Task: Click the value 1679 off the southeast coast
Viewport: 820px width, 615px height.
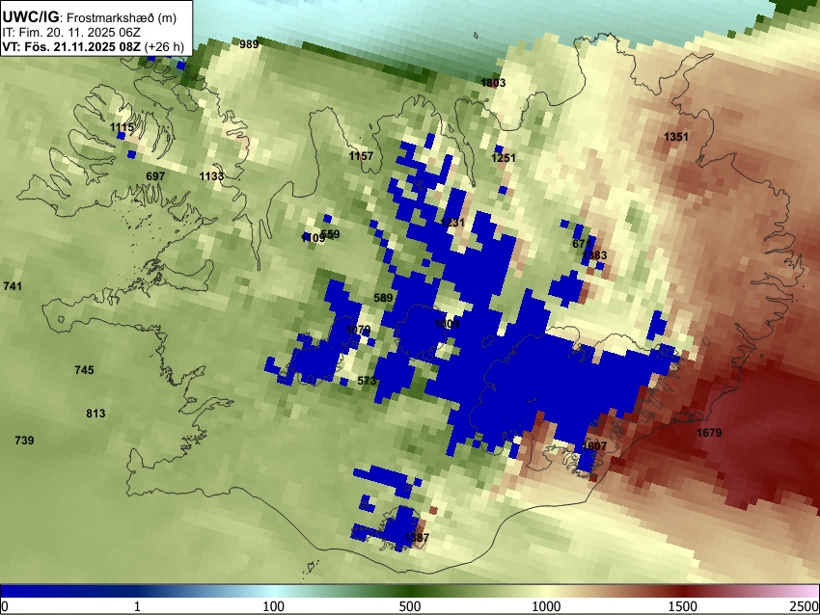Action: pos(710,433)
